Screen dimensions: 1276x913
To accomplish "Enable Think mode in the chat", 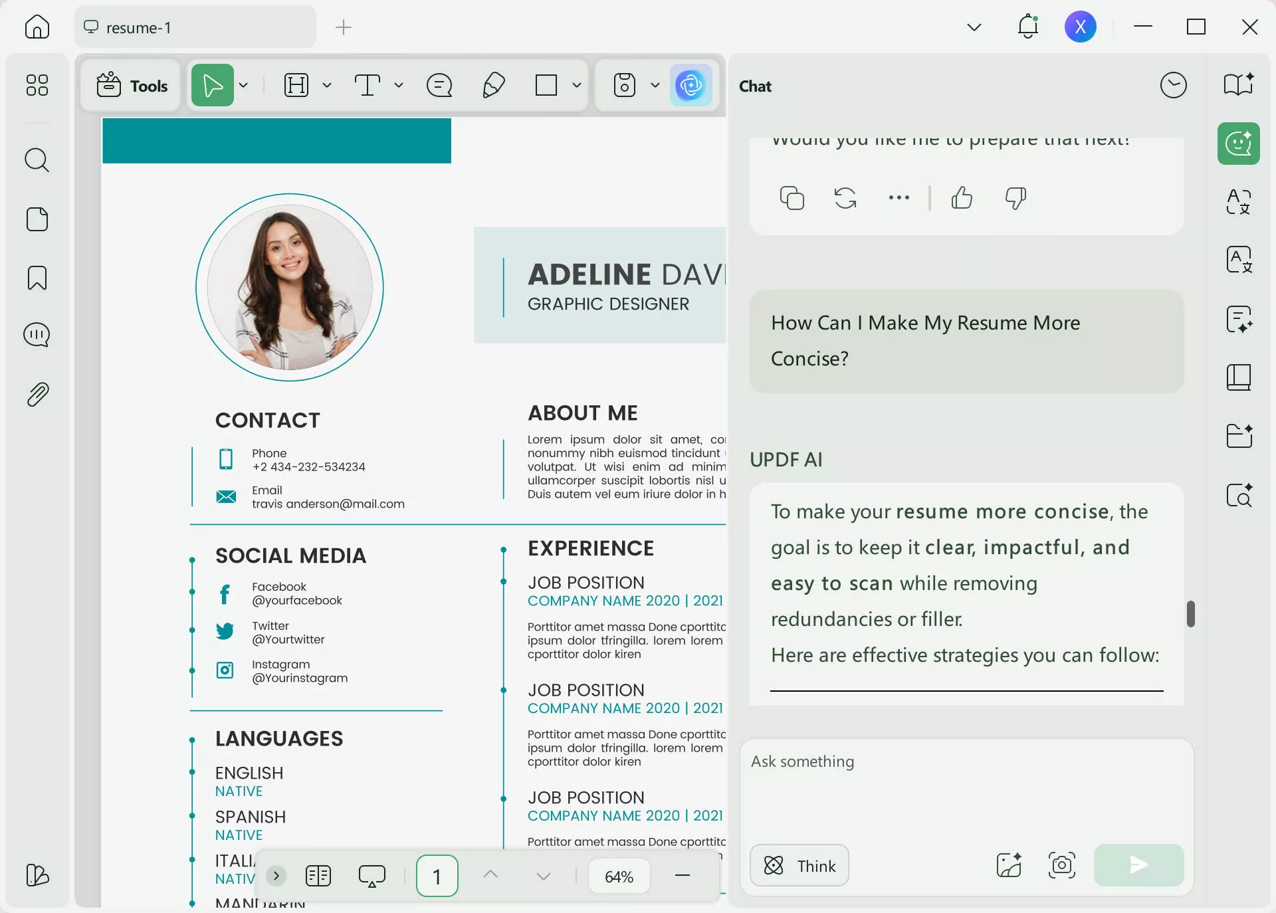I will point(798,865).
